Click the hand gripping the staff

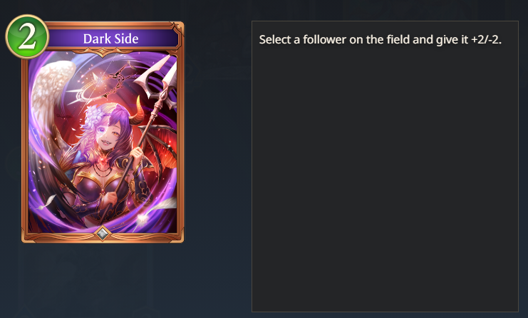point(137,155)
